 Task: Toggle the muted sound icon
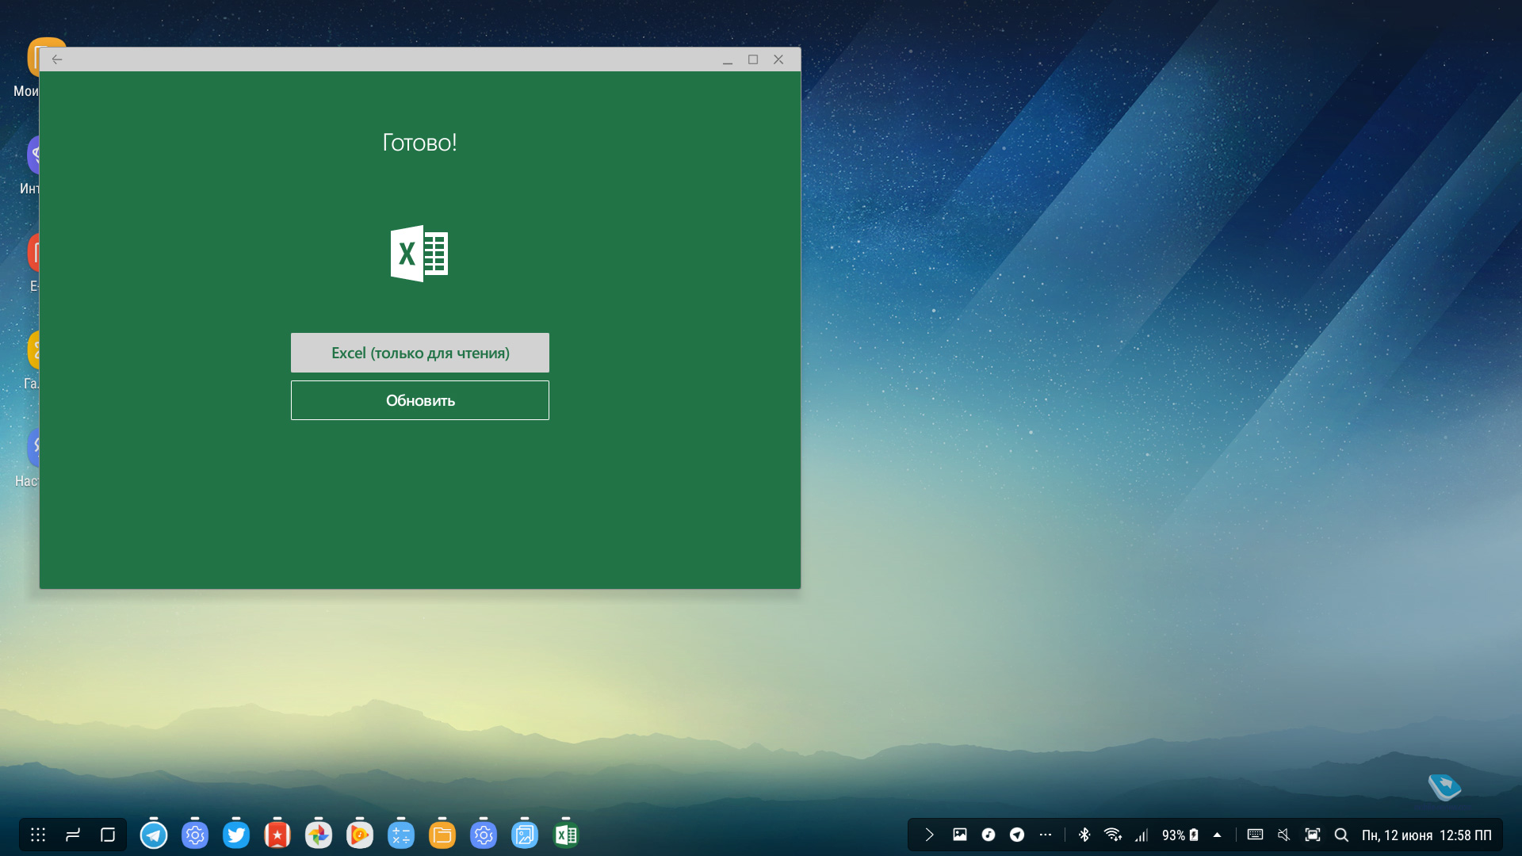click(x=1284, y=835)
